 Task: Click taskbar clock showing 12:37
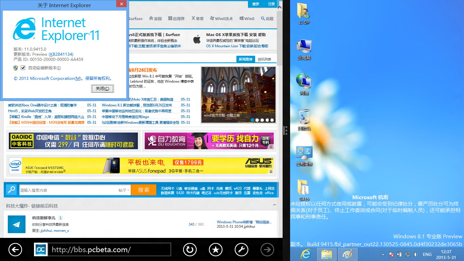click(446, 255)
